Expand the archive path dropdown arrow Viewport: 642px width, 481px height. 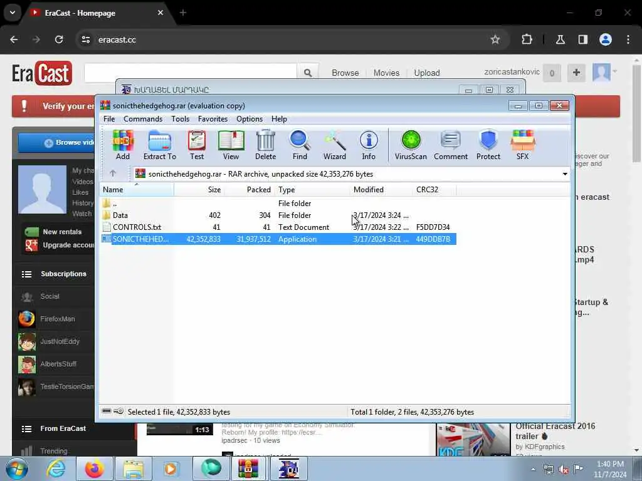click(x=565, y=174)
